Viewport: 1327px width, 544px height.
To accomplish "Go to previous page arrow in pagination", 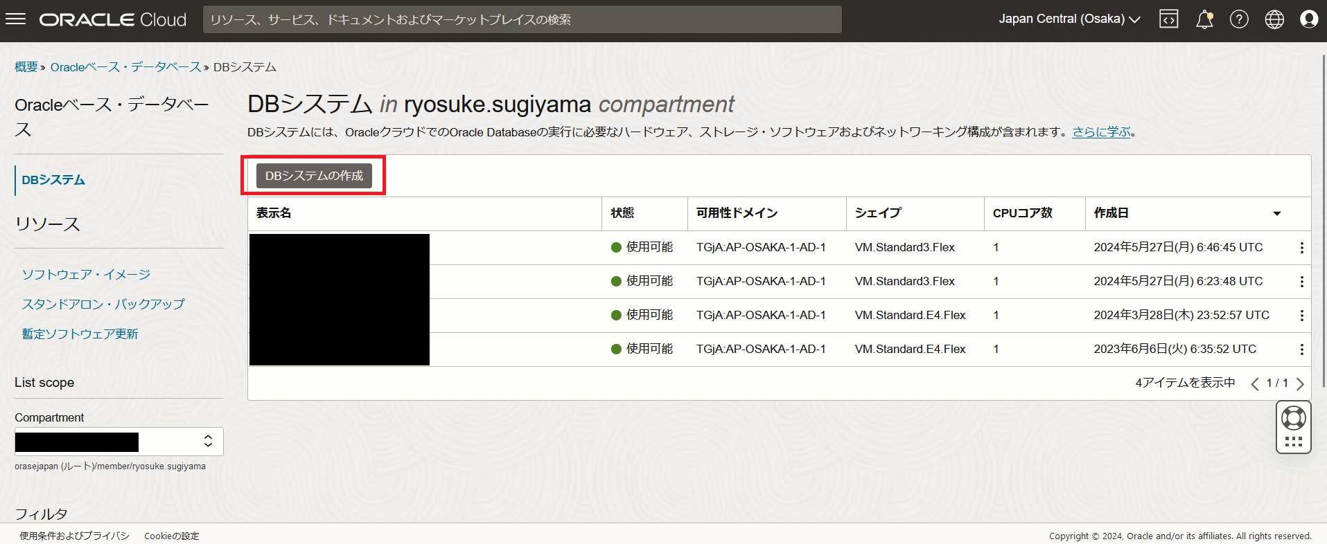I will (x=1254, y=384).
